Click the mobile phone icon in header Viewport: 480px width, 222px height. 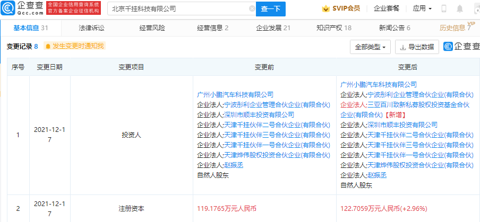click(x=444, y=9)
